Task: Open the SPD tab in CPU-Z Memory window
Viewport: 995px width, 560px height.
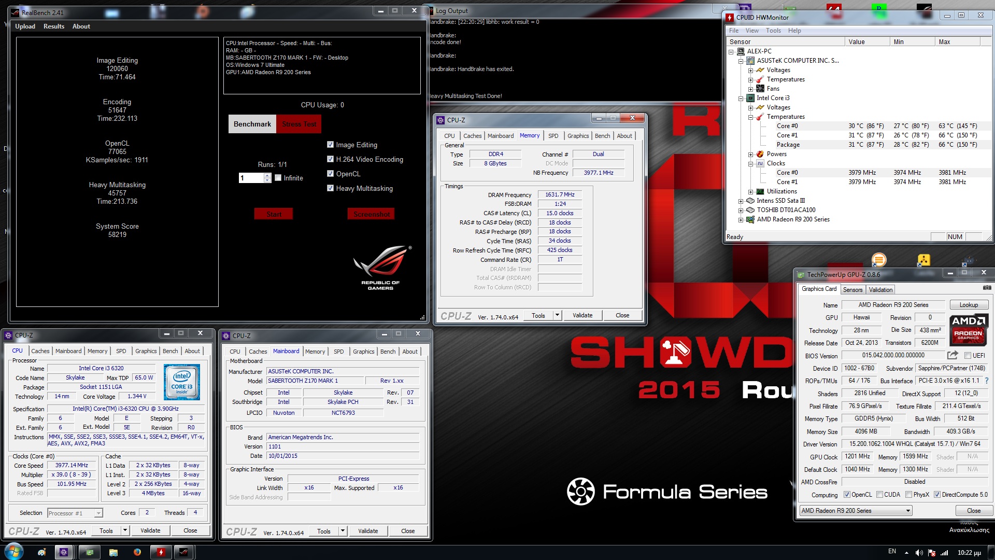Action: [x=553, y=136]
